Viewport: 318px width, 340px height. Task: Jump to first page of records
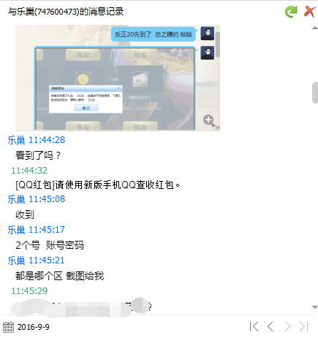pos(254,327)
